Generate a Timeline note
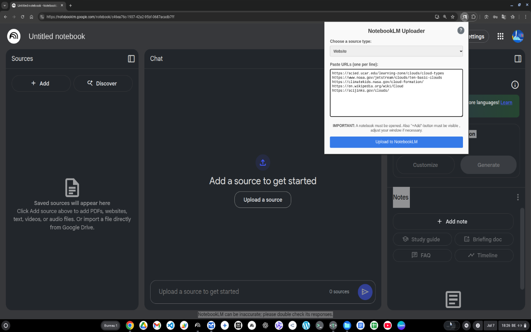This screenshot has width=531, height=332. pos(484,255)
